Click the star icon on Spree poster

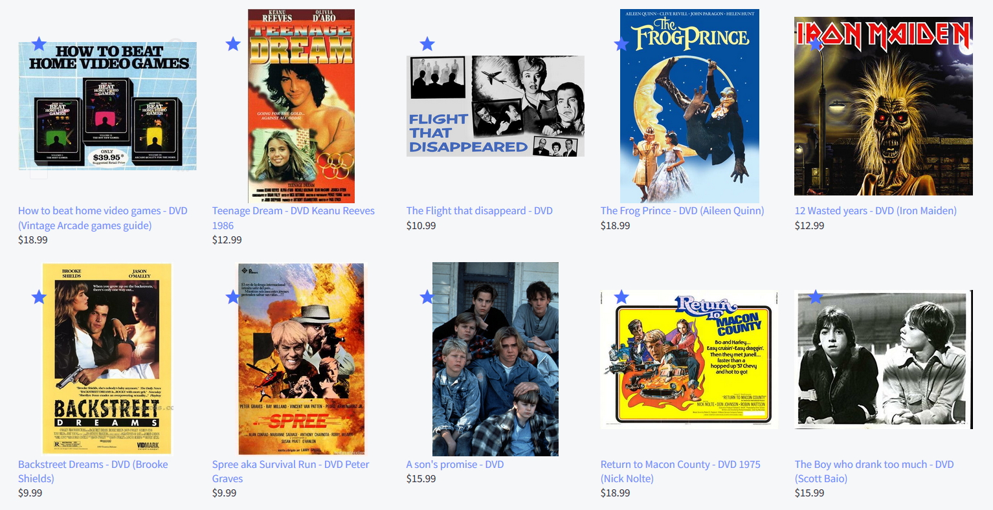(x=233, y=297)
